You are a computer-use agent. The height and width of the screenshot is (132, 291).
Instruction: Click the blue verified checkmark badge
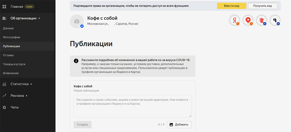click(82, 26)
